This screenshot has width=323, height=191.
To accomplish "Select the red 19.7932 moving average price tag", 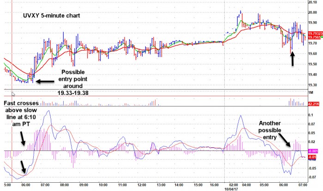I will point(315,34).
